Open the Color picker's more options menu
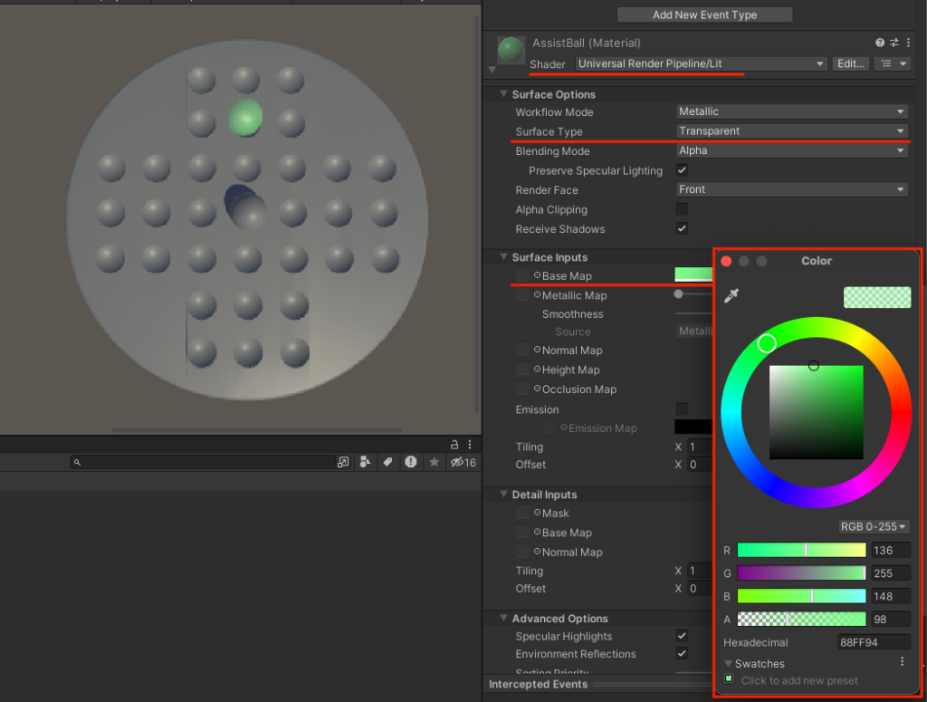Image resolution: width=927 pixels, height=702 pixels. pyautogui.click(x=901, y=661)
